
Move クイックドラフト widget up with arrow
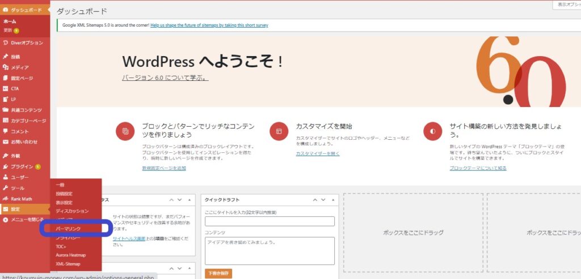pos(315,200)
